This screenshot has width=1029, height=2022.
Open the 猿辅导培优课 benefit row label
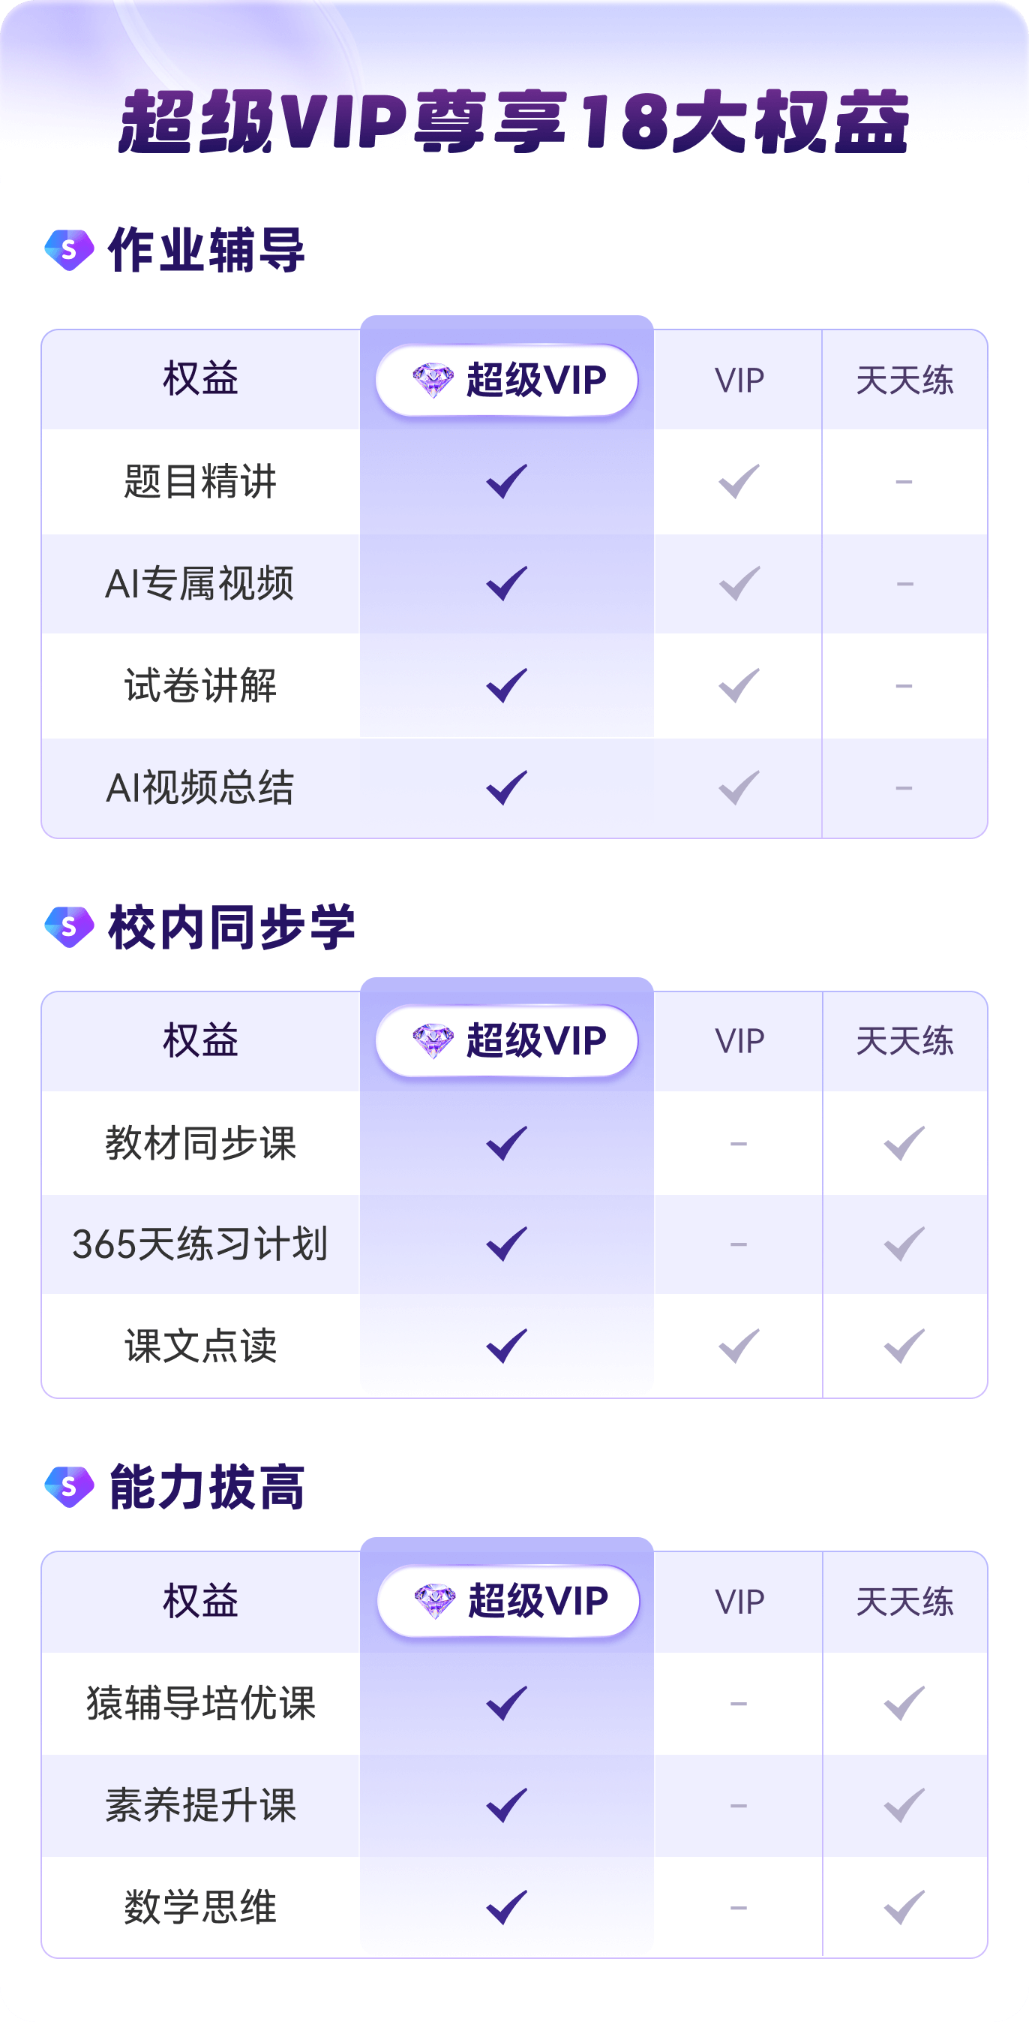[201, 1703]
